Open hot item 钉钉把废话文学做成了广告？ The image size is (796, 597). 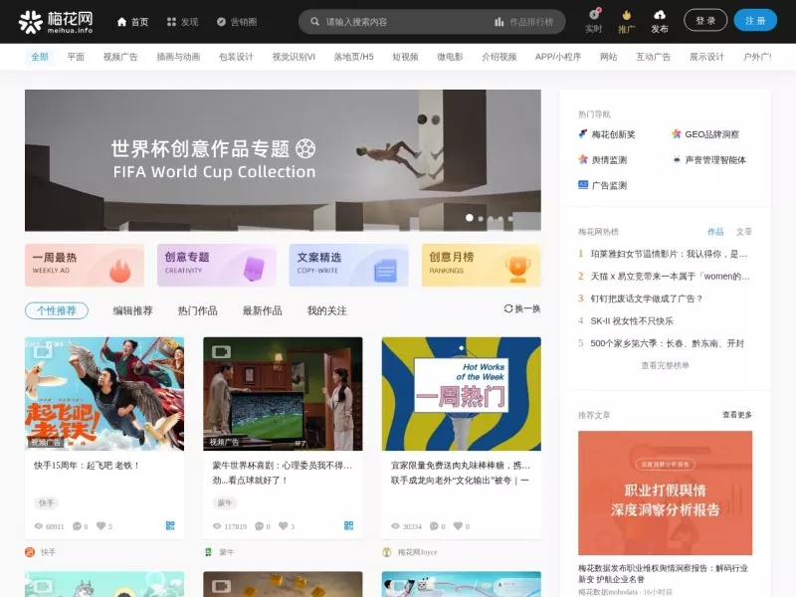coord(646,298)
